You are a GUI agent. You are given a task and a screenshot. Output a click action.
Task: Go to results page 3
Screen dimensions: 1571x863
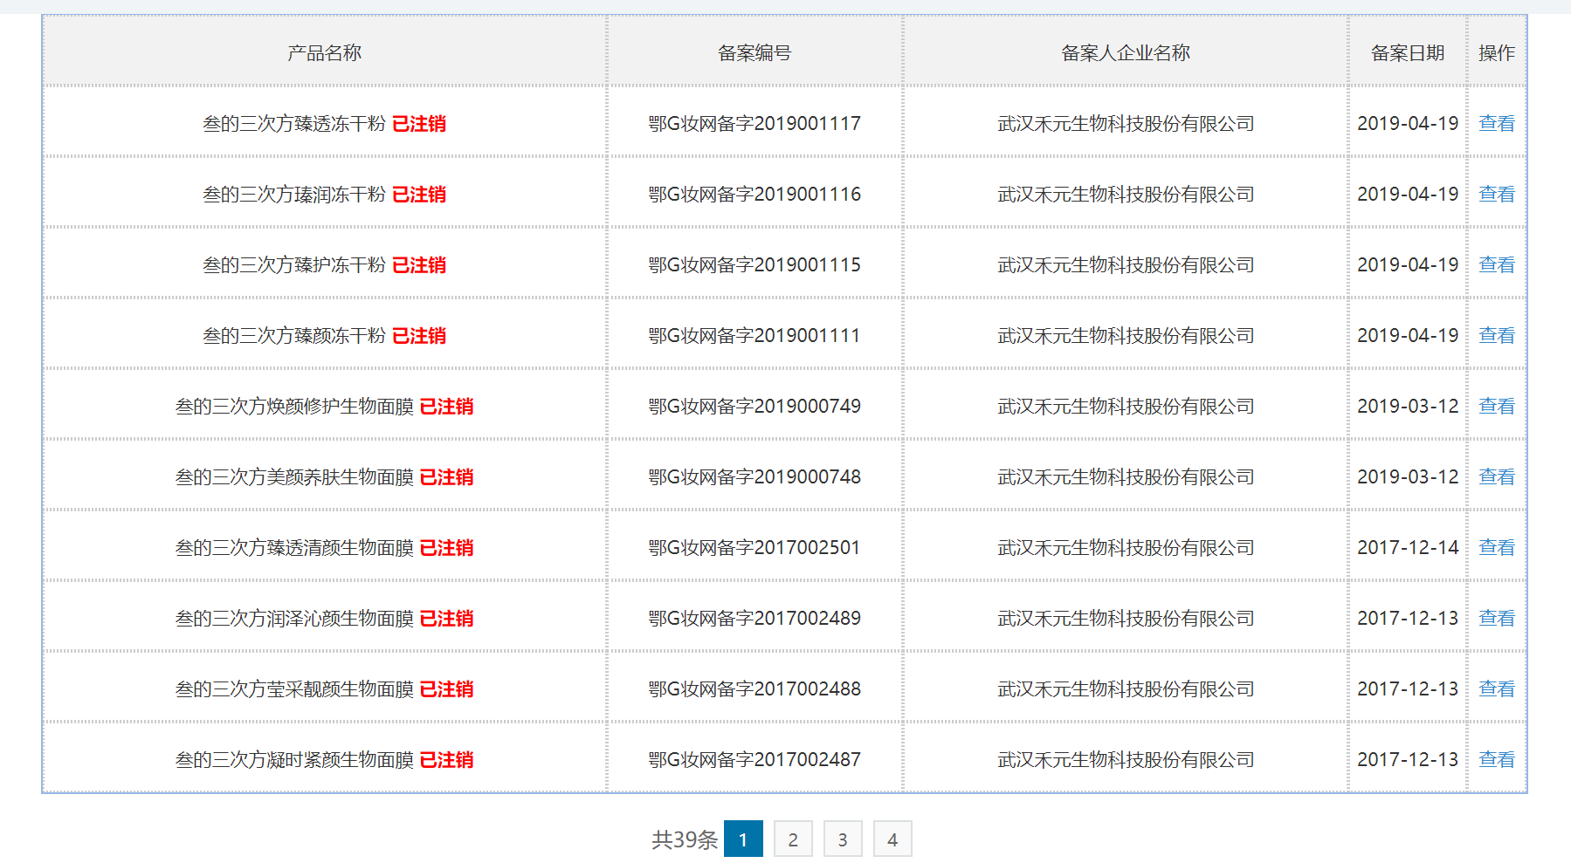(843, 839)
